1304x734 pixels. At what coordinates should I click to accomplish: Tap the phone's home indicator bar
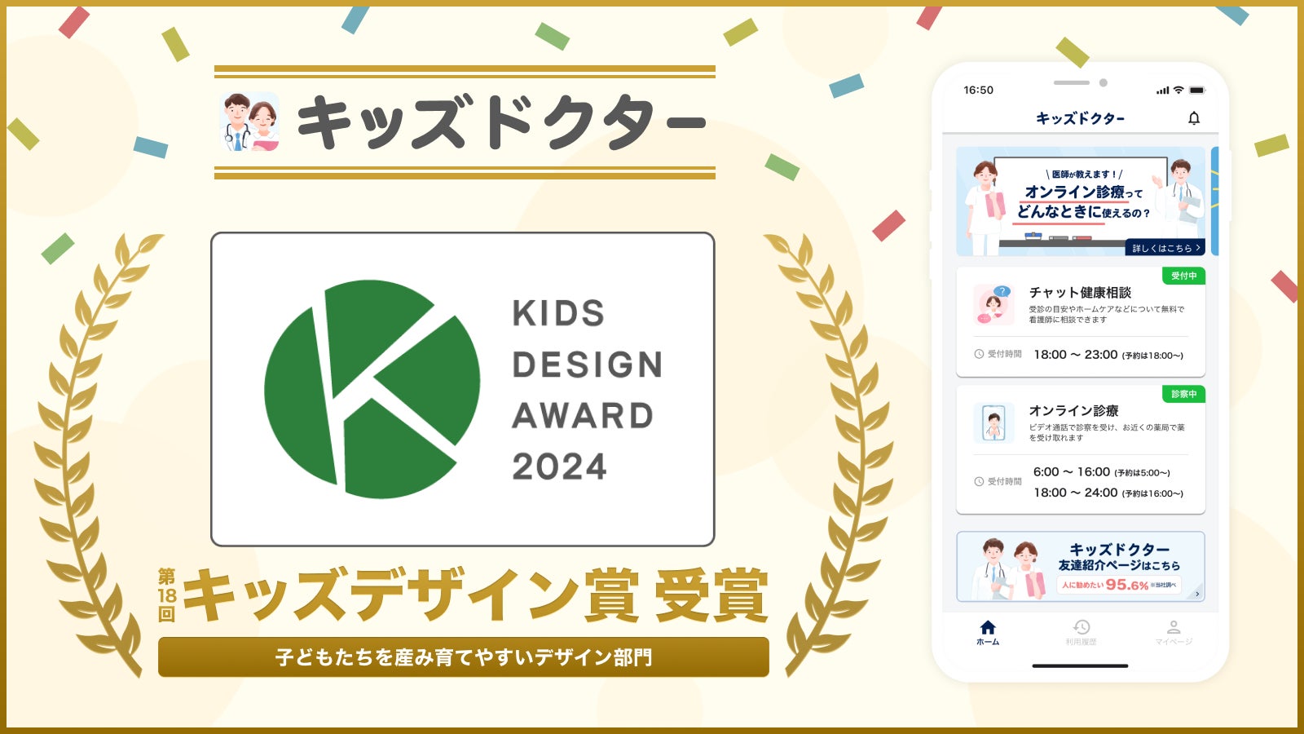pyautogui.click(x=1080, y=665)
